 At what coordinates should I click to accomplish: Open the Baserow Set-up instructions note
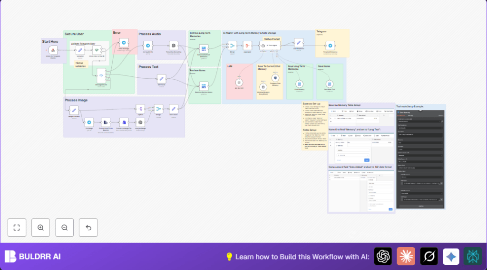point(315,126)
